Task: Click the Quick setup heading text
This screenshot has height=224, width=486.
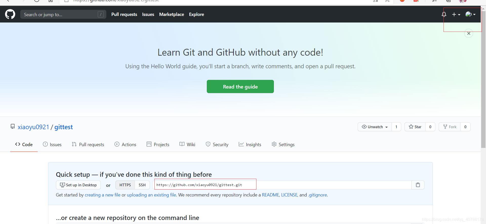Action: click(134, 174)
